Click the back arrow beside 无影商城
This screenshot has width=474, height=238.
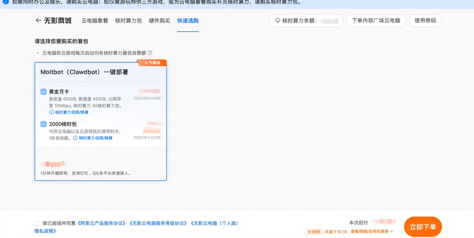pos(38,21)
